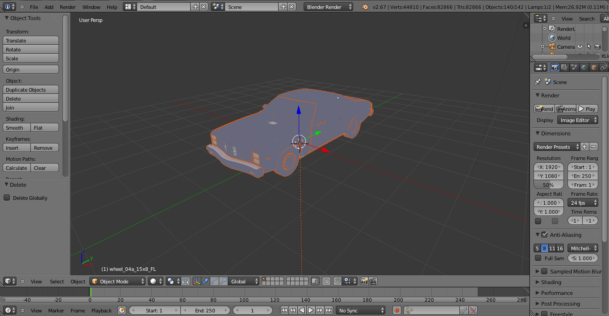The image size is (609, 316).
Task: Click the preview range clock icon
Action: [122, 310]
